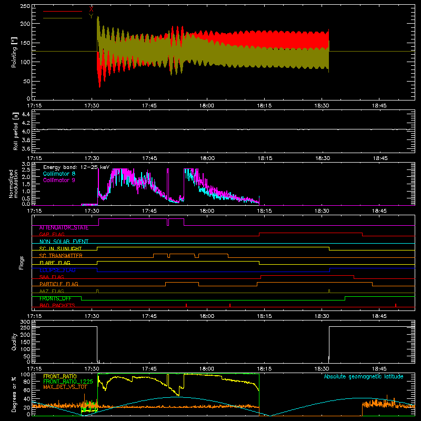Screen dimensions: 421x421
Task: Click the '3.0' tick on Normalized modulation axis
Action: [x=26, y=164]
